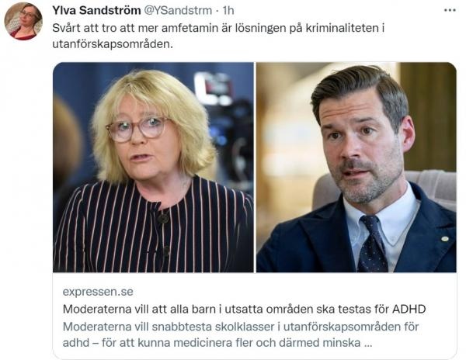Click the man's dotted navy tie in the photo

click(x=372, y=244)
